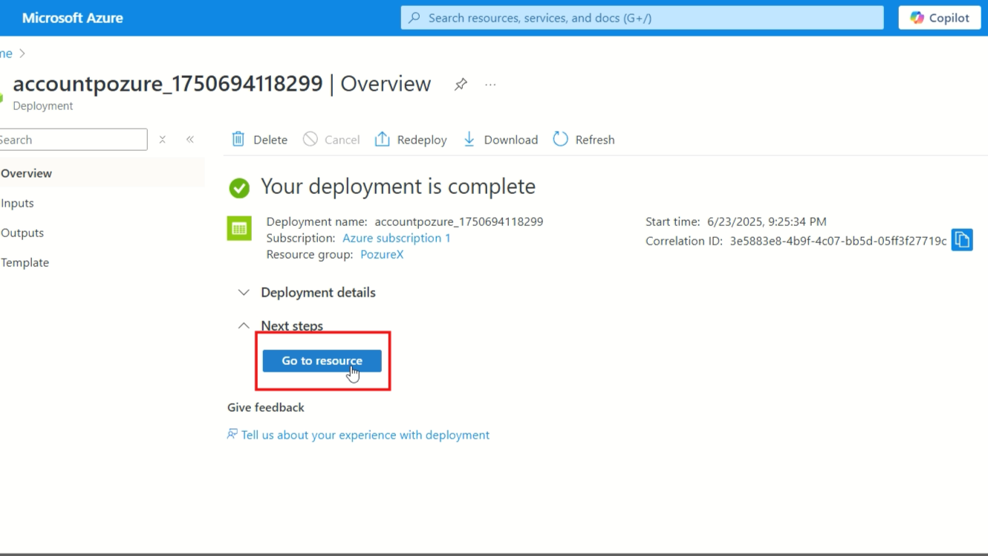The width and height of the screenshot is (988, 556).
Task: Click the Next steps heading text
Action: (292, 326)
